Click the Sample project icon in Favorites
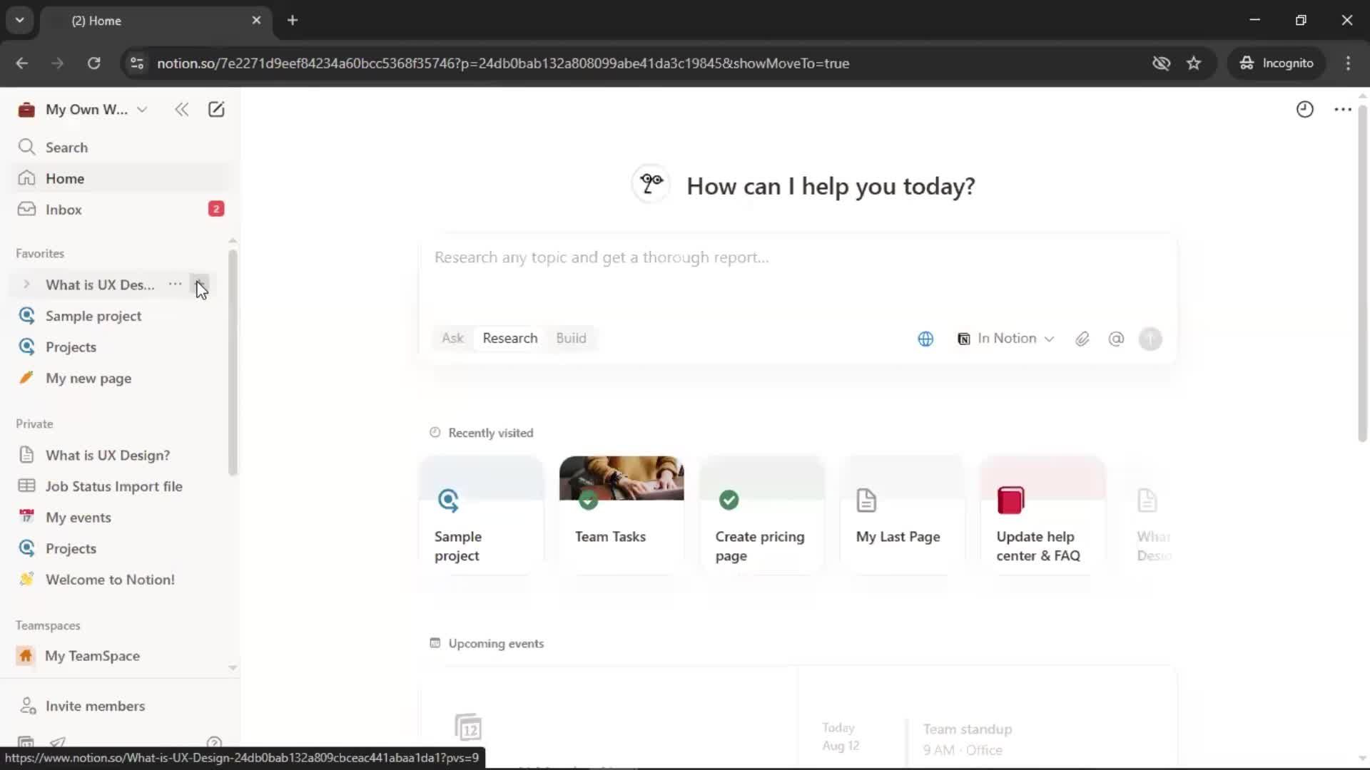 pyautogui.click(x=27, y=316)
